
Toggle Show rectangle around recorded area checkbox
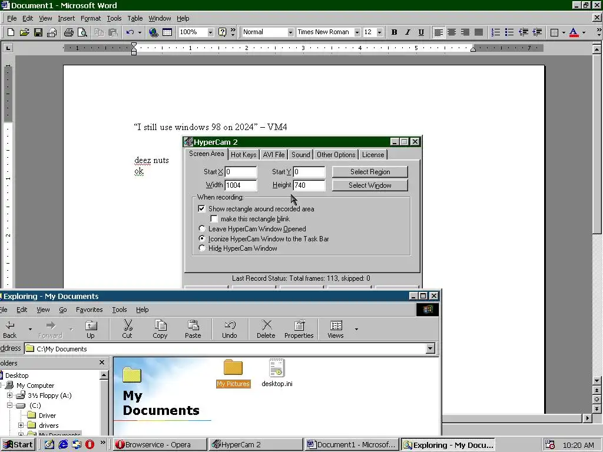tap(201, 209)
